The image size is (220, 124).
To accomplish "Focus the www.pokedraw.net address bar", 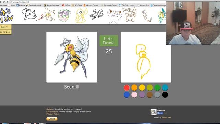I will point(87,2).
